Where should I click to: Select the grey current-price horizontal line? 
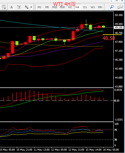coord(57,28)
